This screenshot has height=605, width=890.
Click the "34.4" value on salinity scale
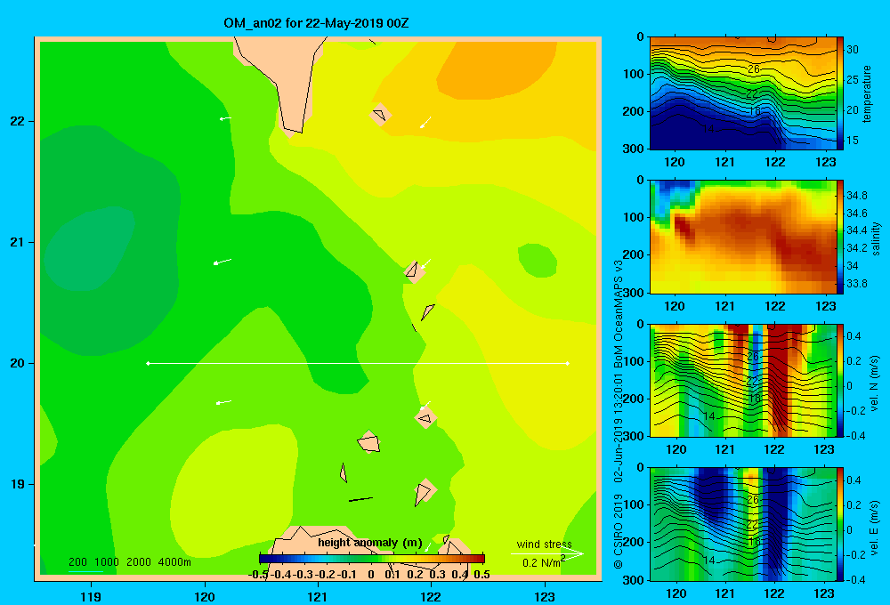click(x=856, y=231)
